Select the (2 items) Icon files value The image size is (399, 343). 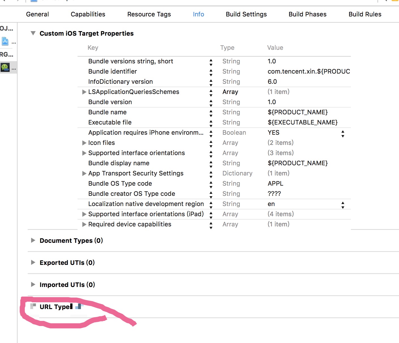click(x=281, y=143)
